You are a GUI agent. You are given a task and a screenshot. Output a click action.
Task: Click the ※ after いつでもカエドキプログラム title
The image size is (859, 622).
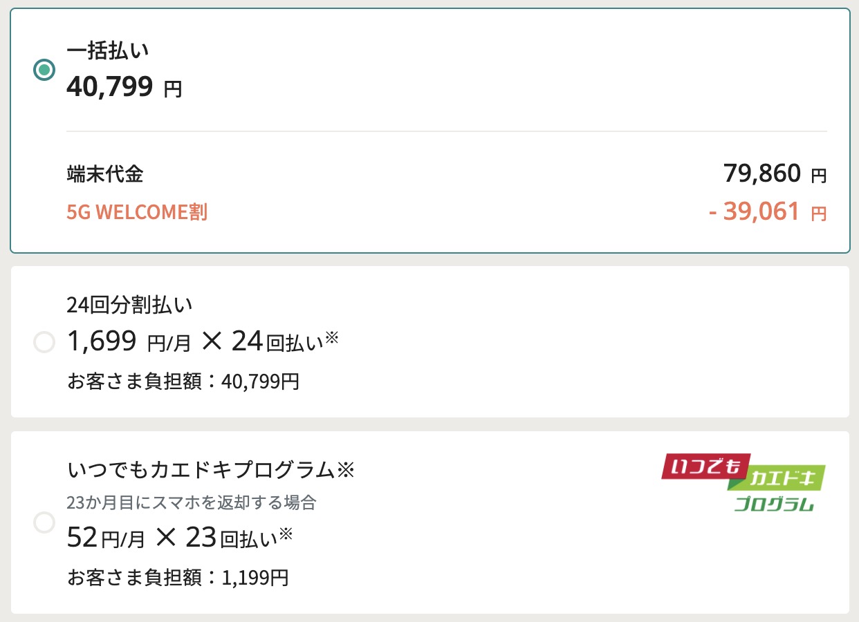tap(345, 471)
